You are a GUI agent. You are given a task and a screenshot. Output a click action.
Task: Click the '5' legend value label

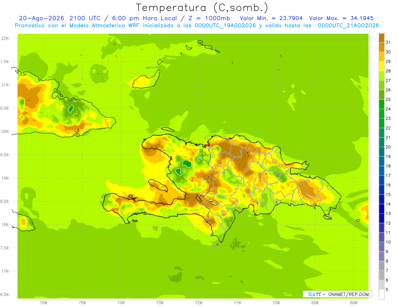pyautogui.click(x=387, y=290)
